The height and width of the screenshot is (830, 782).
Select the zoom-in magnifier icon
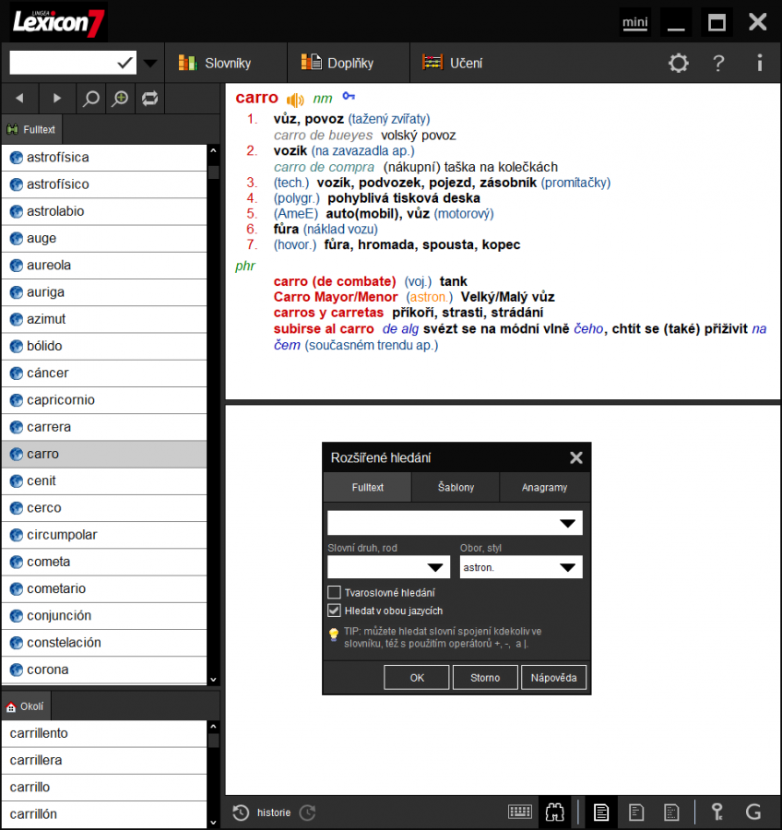coord(119,98)
